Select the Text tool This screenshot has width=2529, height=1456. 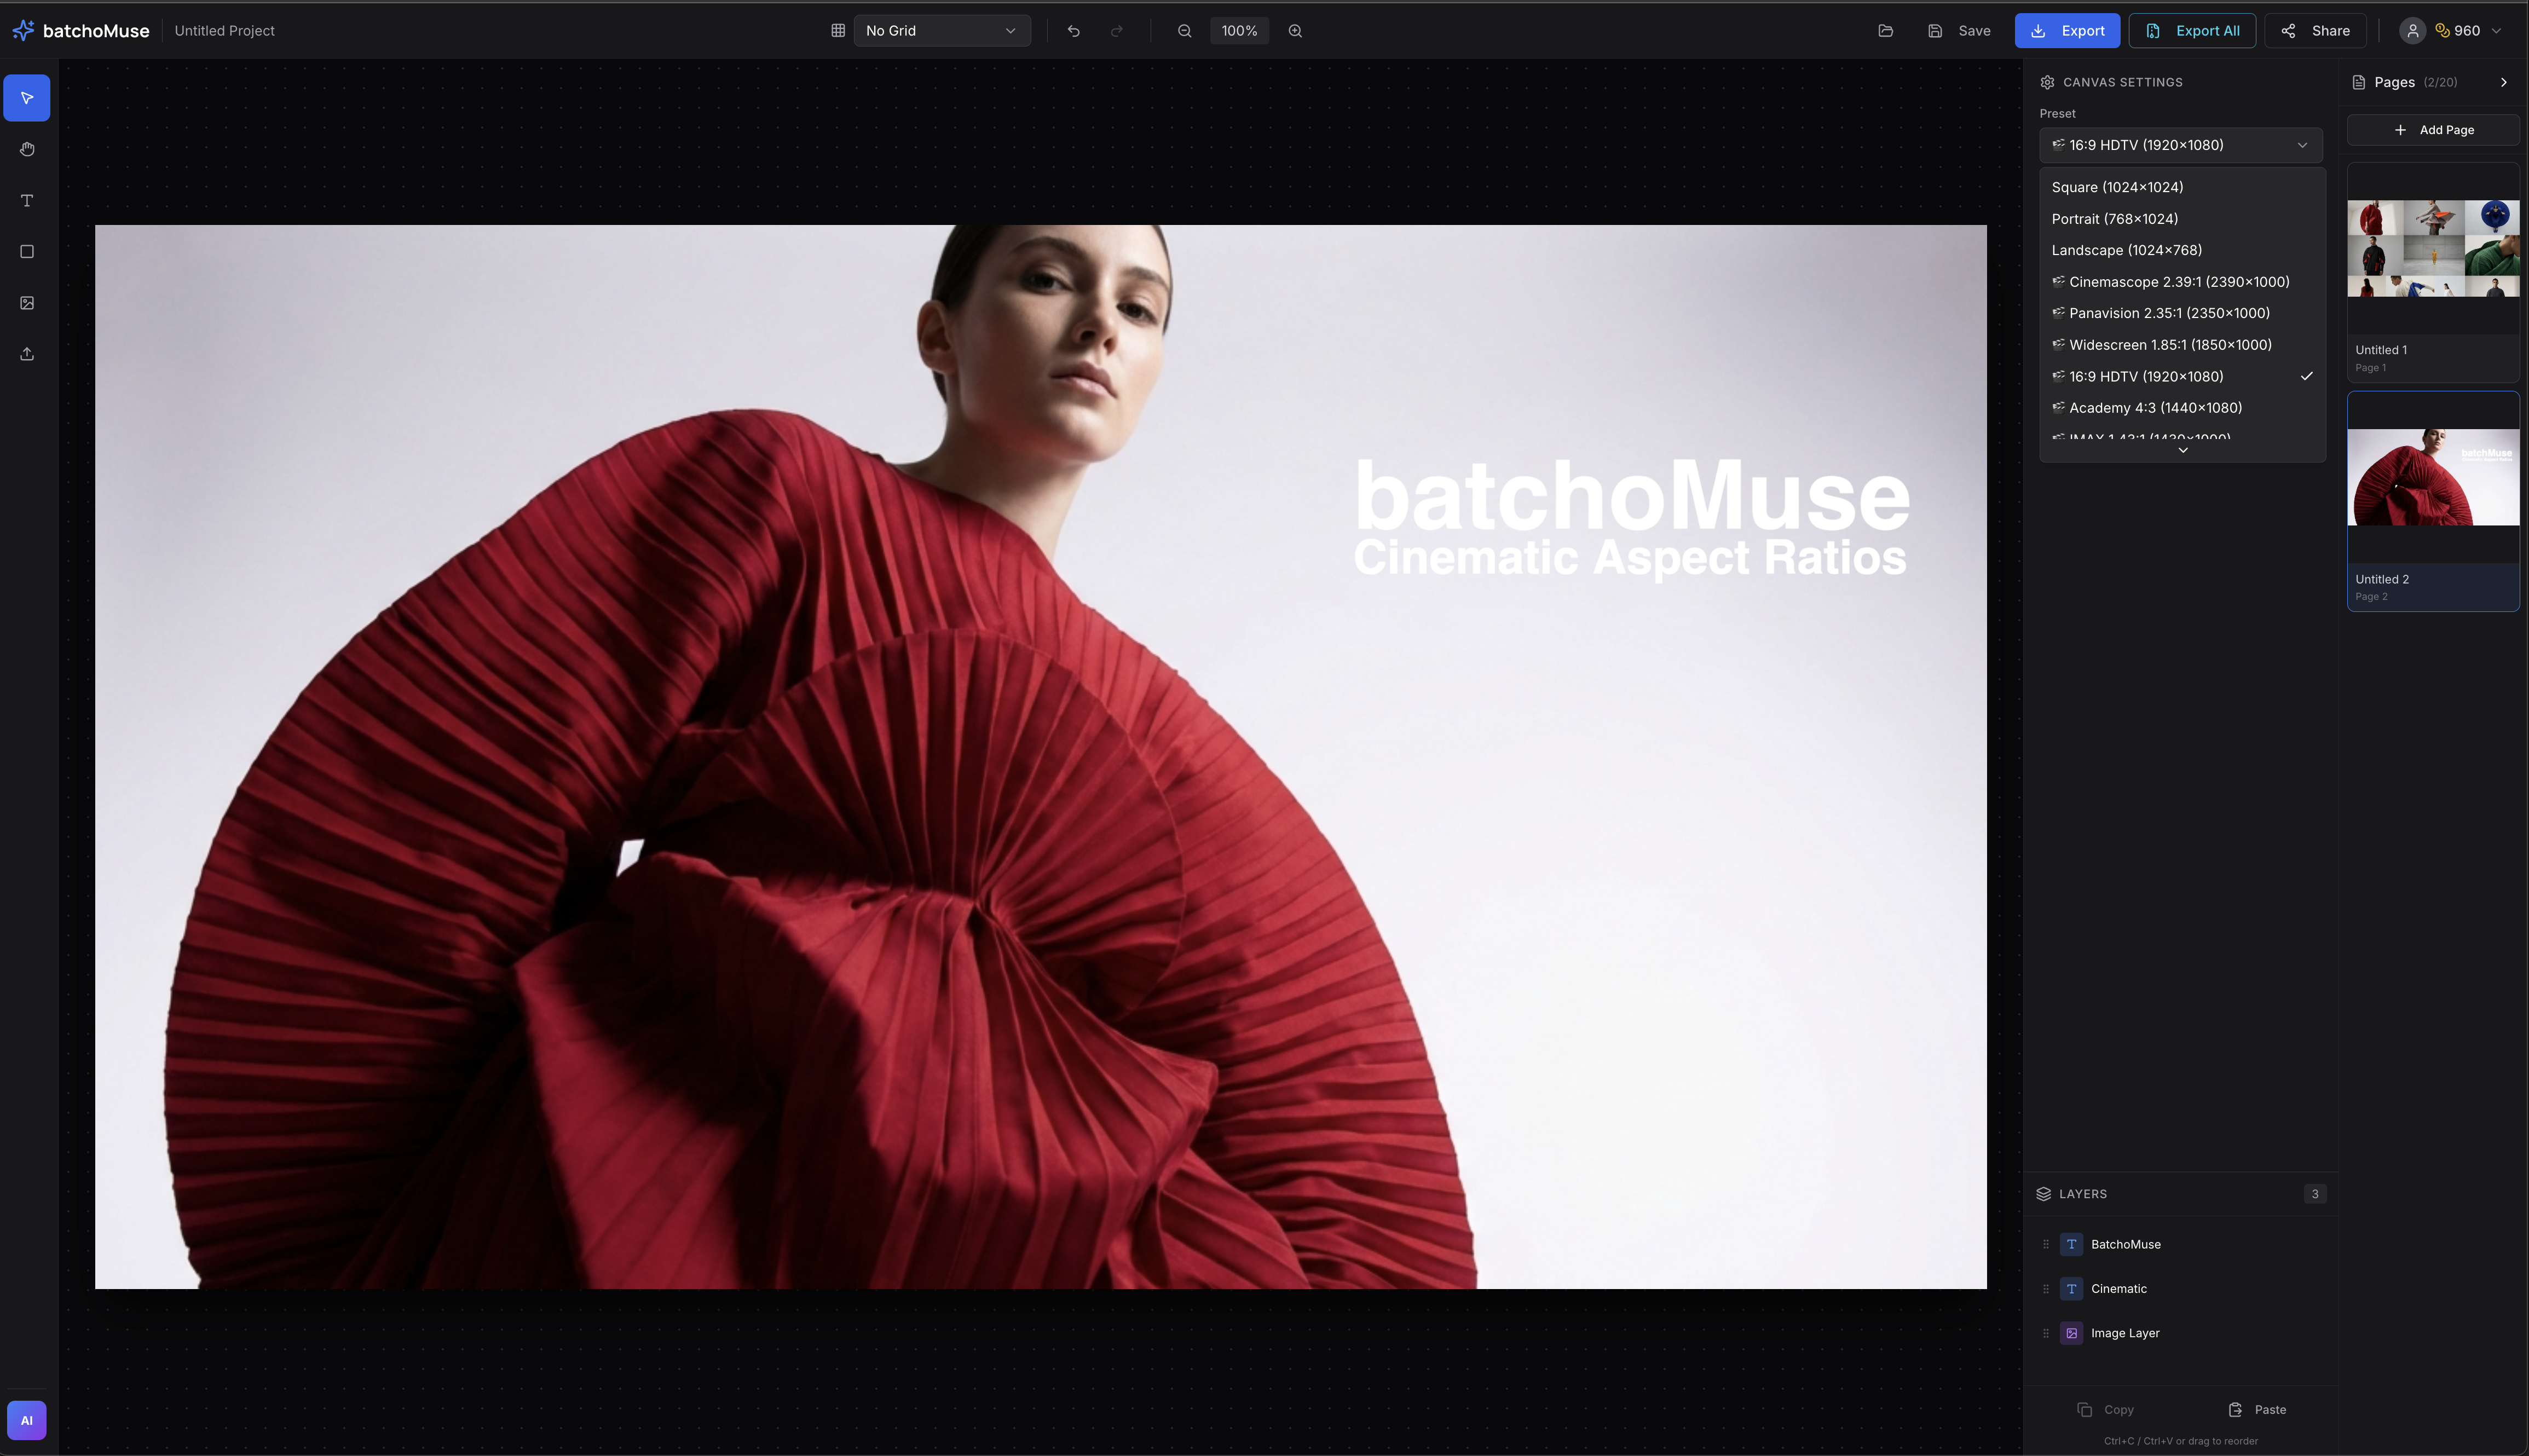pyautogui.click(x=26, y=200)
